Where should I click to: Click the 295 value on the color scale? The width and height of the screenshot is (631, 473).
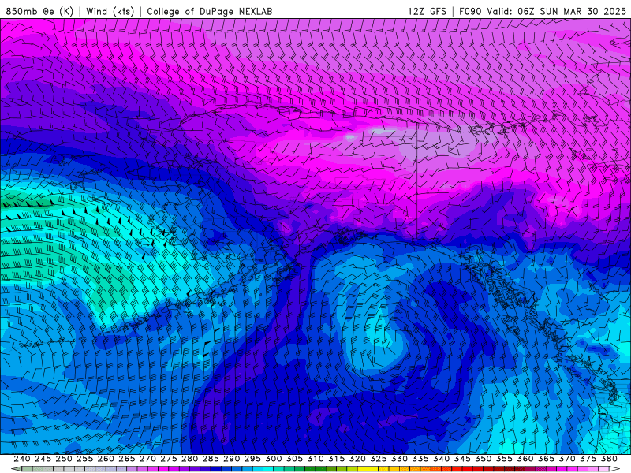(252, 459)
